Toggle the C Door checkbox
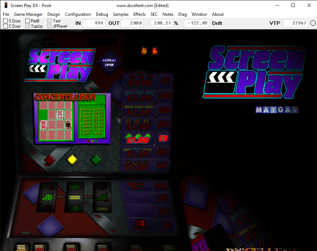The height and width of the screenshot is (251, 317). [x=6, y=26]
